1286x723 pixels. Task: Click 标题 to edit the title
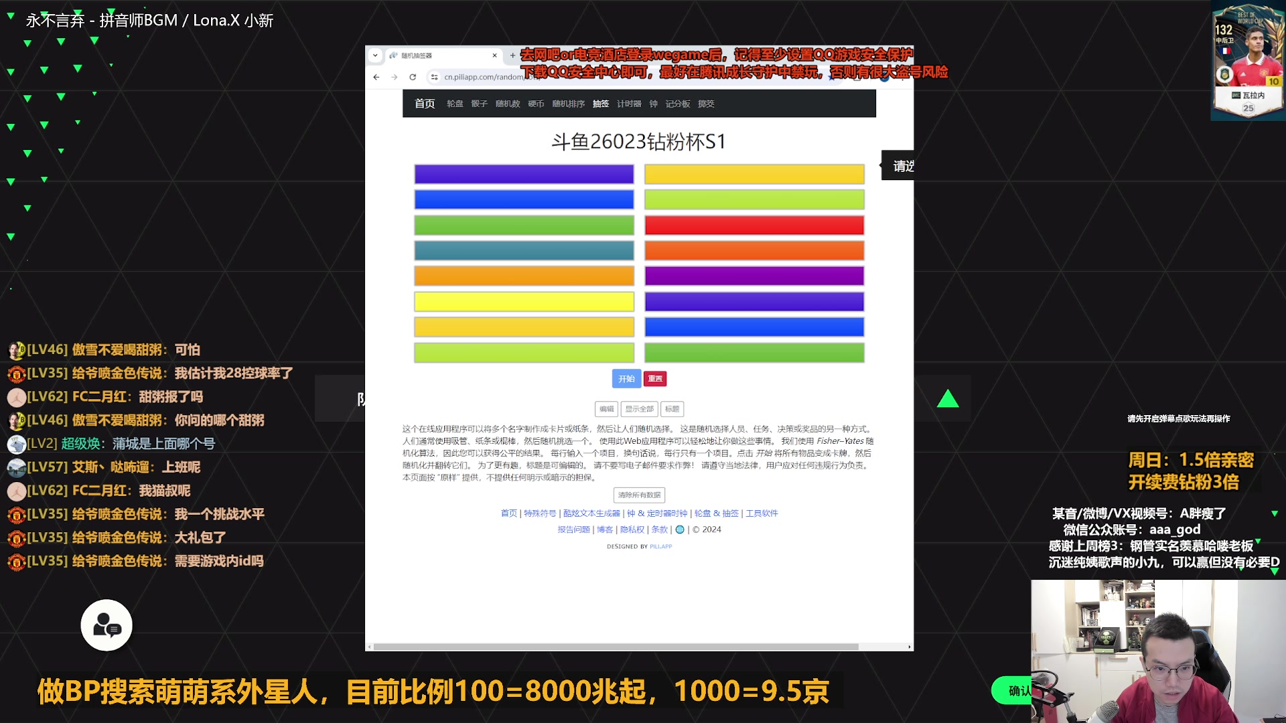(x=672, y=409)
